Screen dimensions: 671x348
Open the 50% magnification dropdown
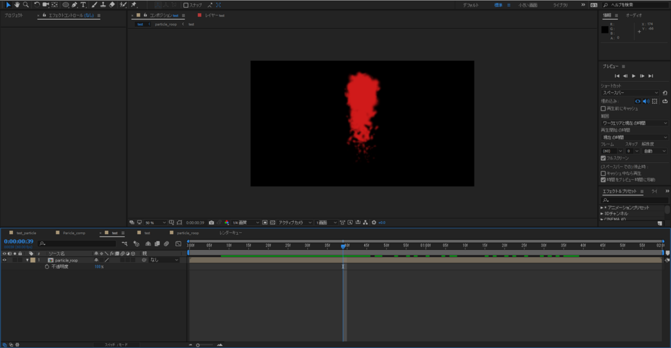155,222
